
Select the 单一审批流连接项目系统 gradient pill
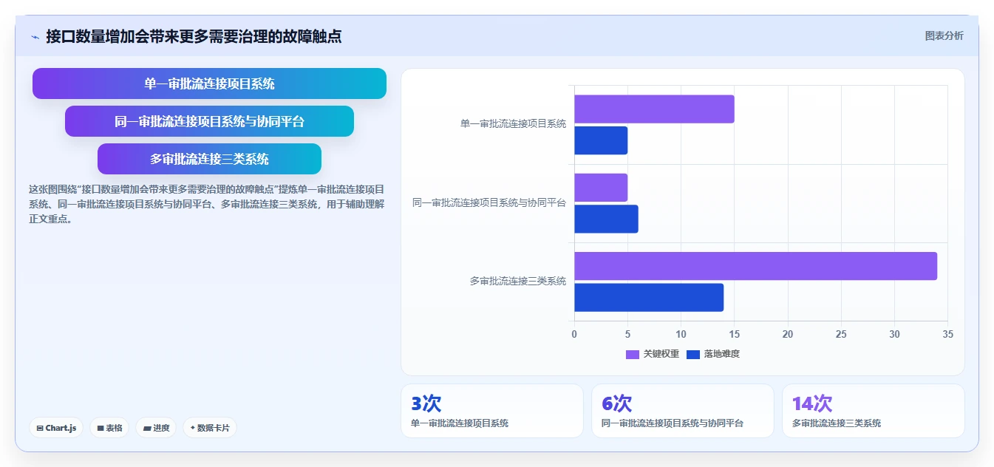coord(209,83)
